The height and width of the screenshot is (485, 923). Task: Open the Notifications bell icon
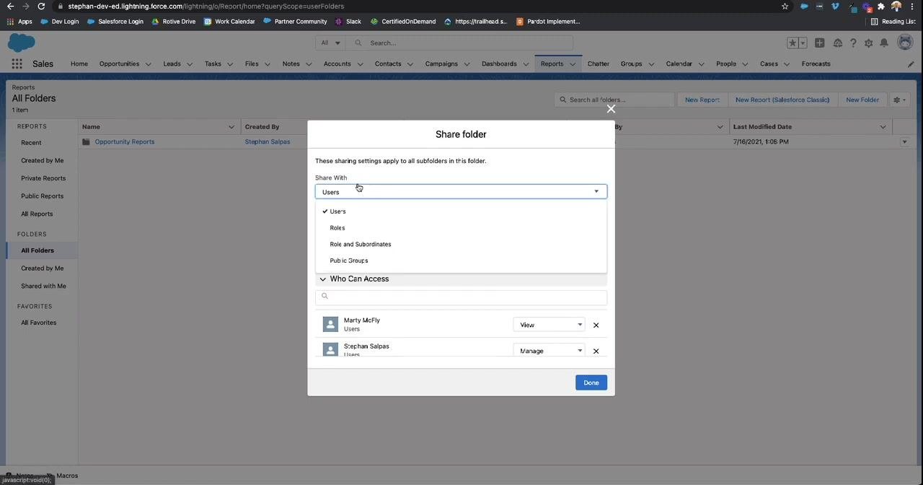pyautogui.click(x=885, y=43)
